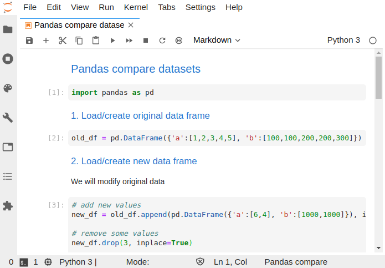Click the Jupyter logo icon
This screenshot has height=268, width=385.
click(8, 7)
